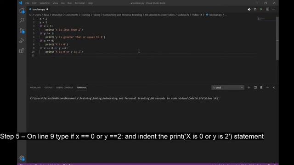Create a new terminal with plus icon
Viewport: 294px width, 165px height.
(249, 88)
